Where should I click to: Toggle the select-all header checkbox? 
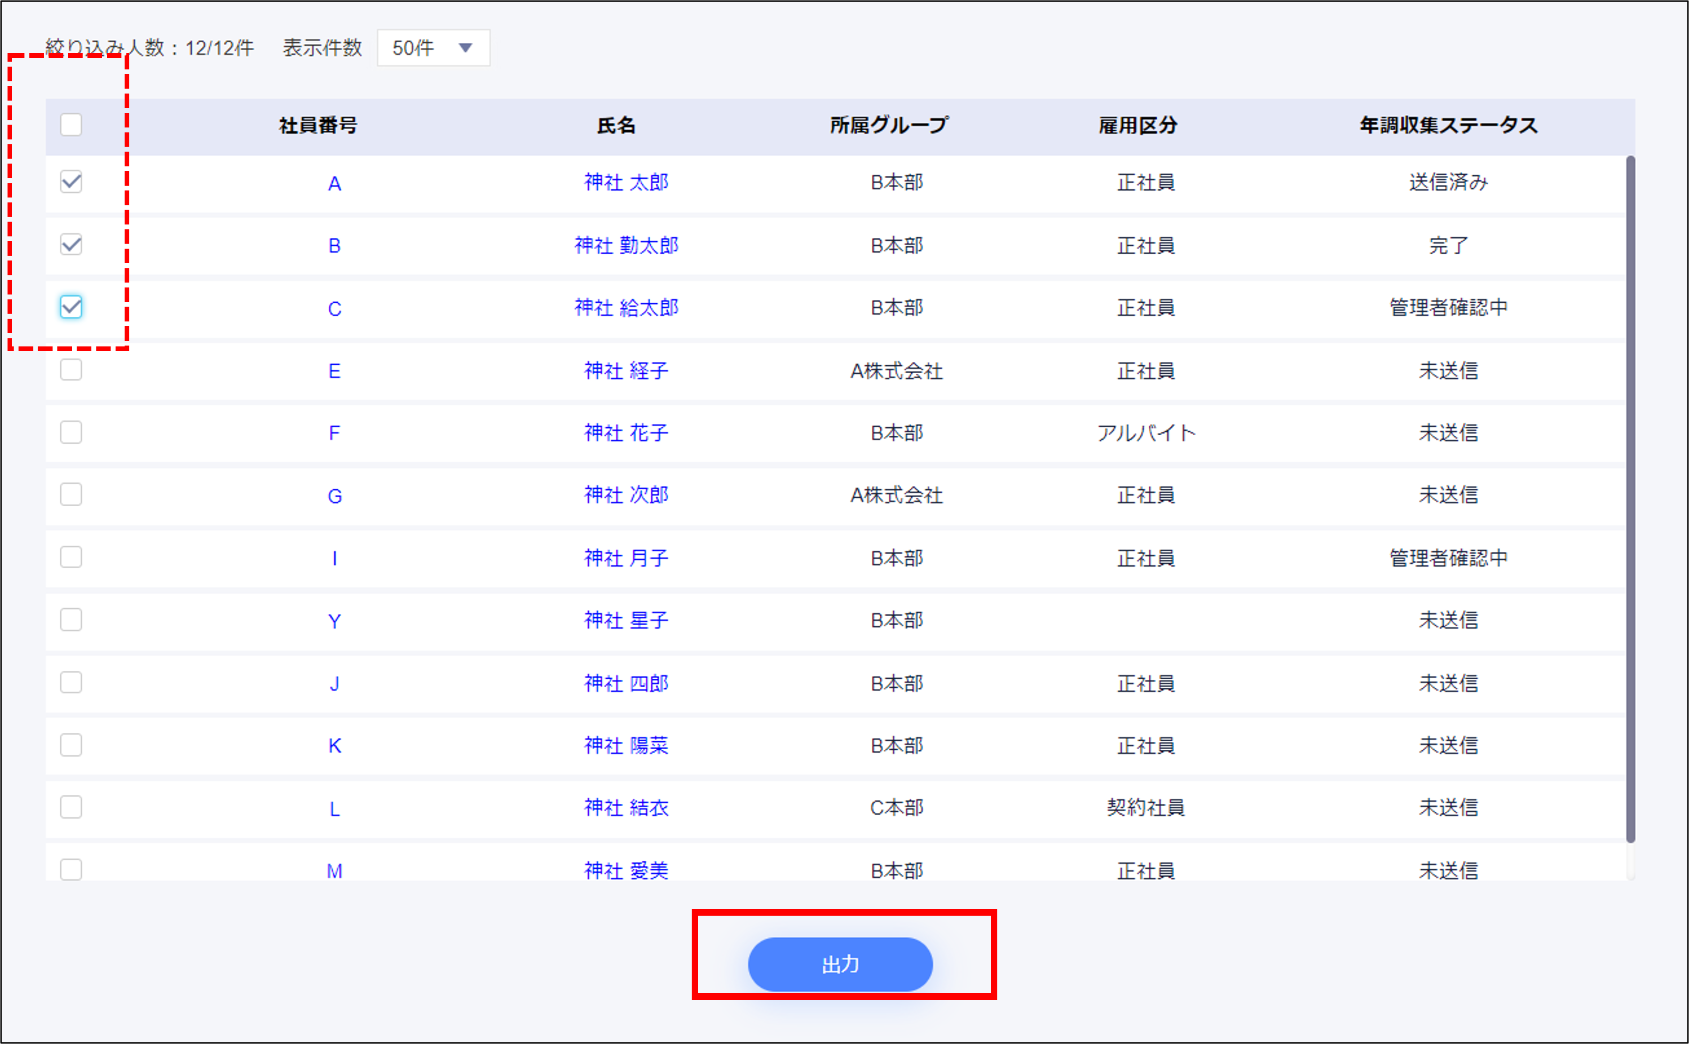point(71,125)
